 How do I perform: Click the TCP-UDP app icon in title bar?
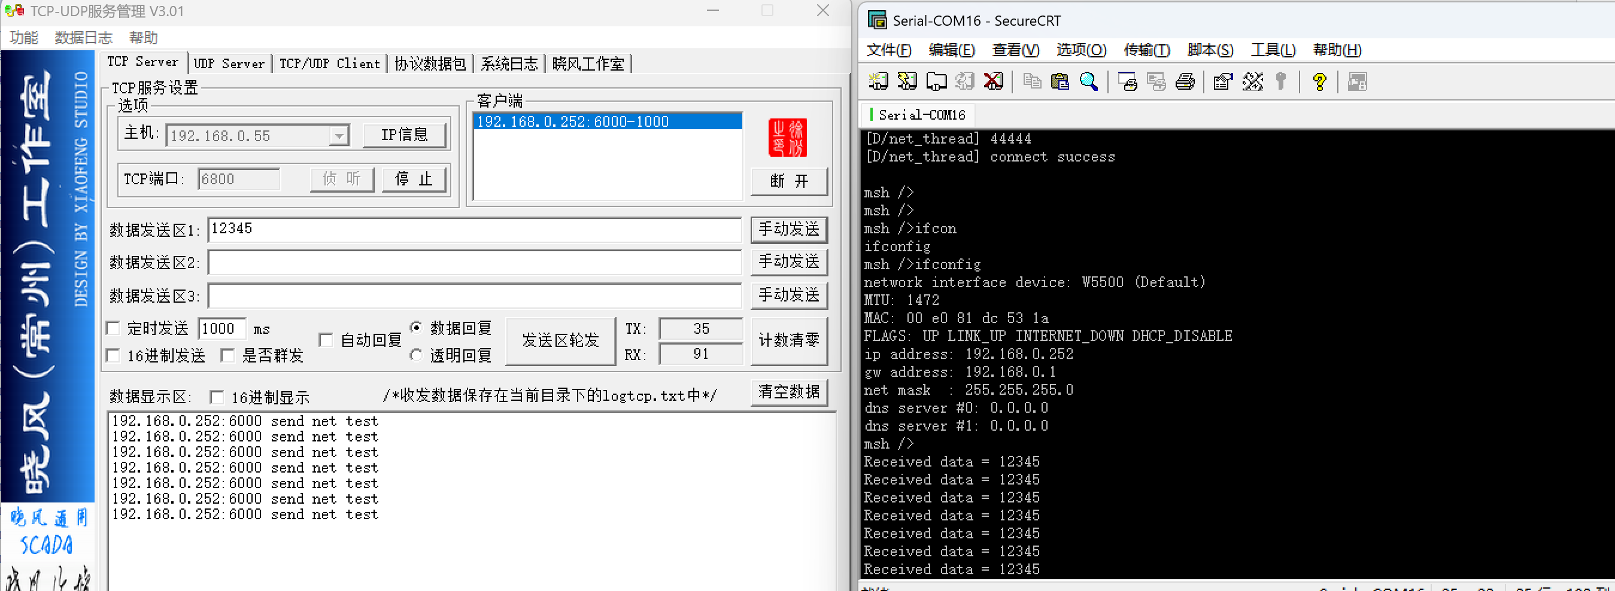[14, 11]
